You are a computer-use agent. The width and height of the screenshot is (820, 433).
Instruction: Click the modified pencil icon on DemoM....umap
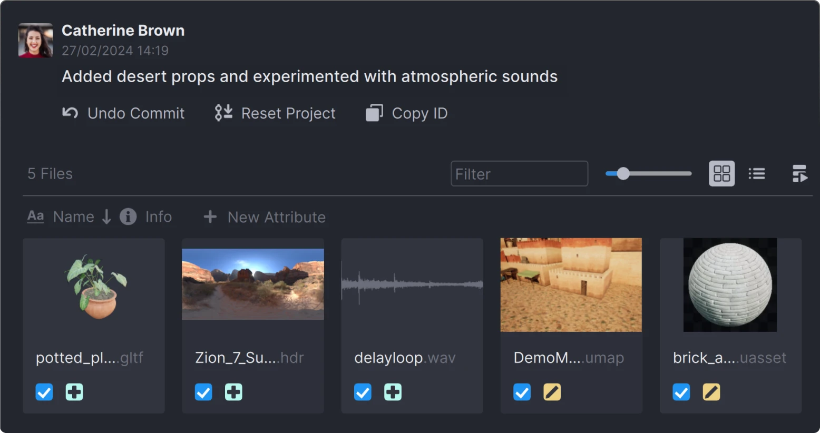tap(552, 392)
